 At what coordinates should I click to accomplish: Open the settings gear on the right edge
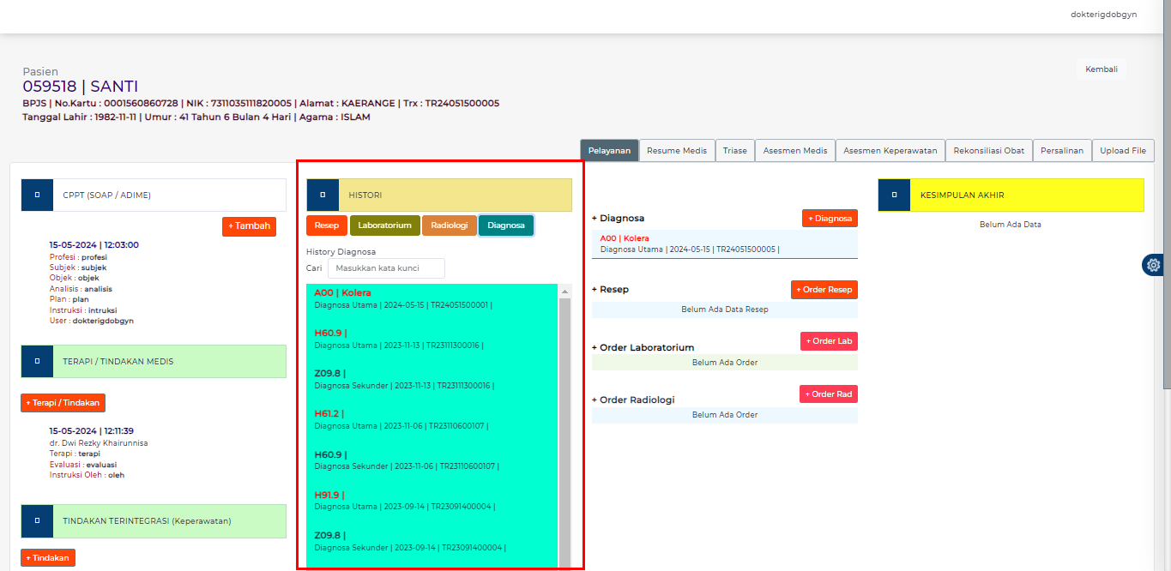(1153, 265)
